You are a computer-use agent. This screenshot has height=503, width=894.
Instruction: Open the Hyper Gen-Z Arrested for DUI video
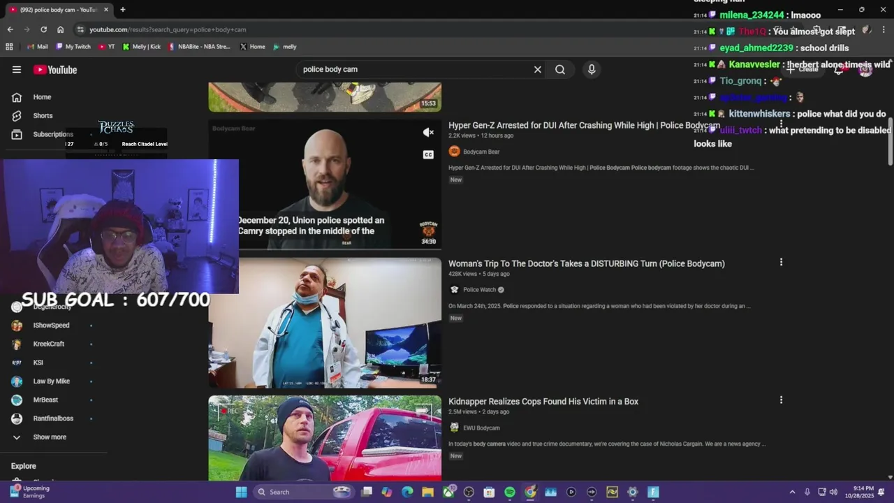[x=584, y=125]
